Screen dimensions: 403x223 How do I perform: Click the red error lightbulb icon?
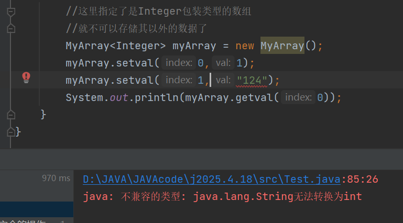click(x=26, y=77)
